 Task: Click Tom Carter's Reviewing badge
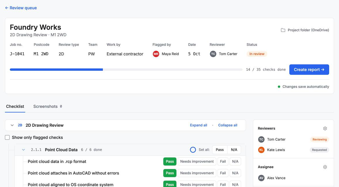tap(320, 139)
